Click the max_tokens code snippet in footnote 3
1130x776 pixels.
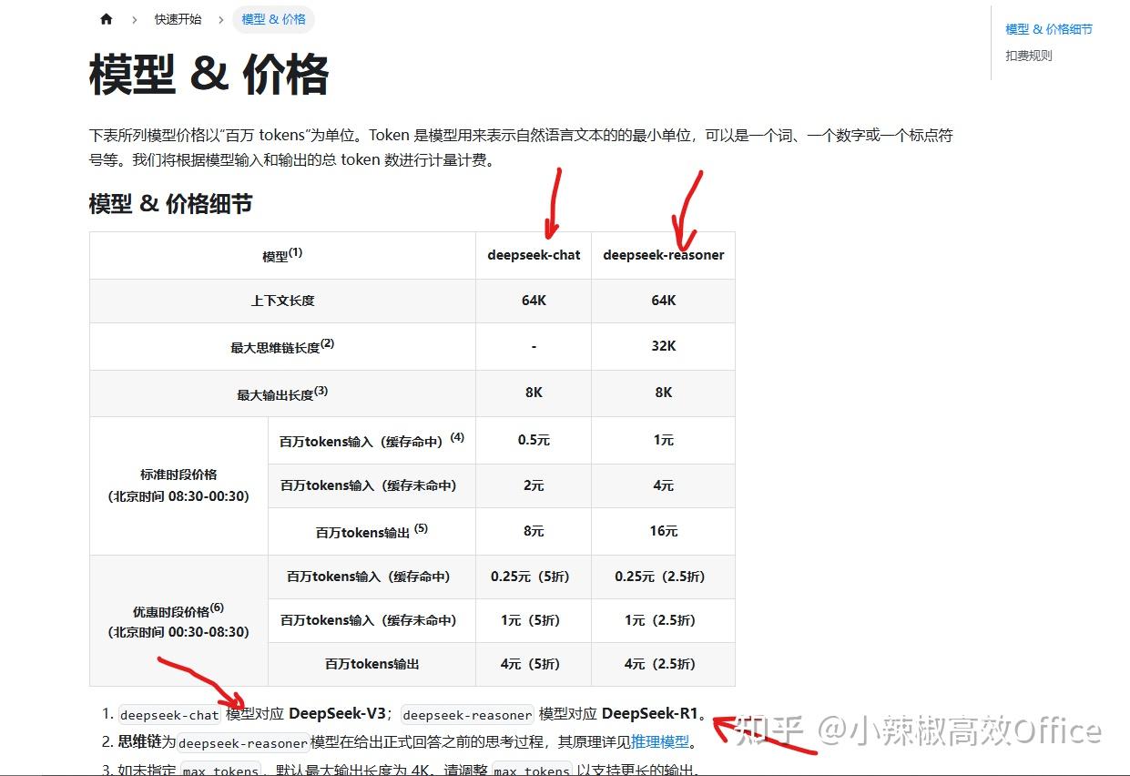coord(221,770)
